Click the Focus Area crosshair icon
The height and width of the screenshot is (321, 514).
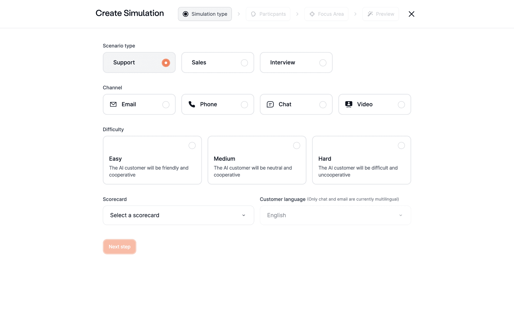(x=312, y=14)
